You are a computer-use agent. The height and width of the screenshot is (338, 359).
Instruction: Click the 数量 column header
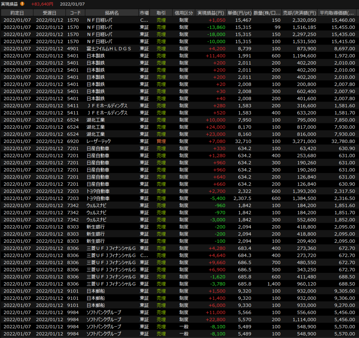[267, 13]
